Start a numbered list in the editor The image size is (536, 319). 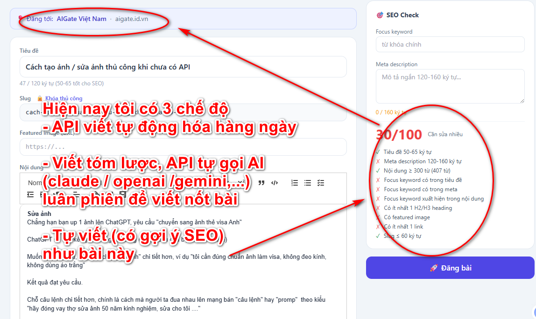tap(295, 183)
